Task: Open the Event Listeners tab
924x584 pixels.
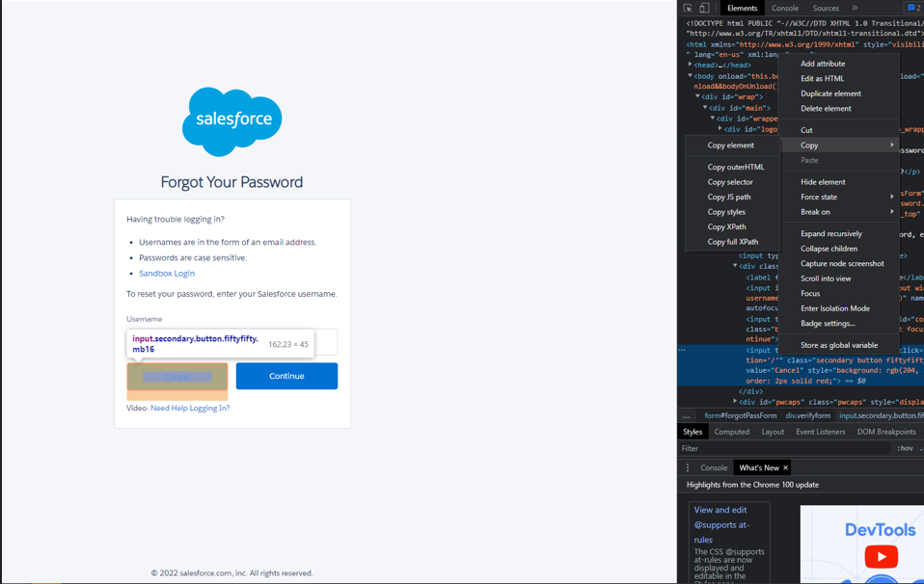Action: point(820,432)
